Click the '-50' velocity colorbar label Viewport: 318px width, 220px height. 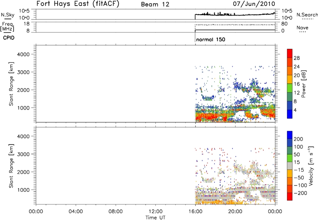299,178
